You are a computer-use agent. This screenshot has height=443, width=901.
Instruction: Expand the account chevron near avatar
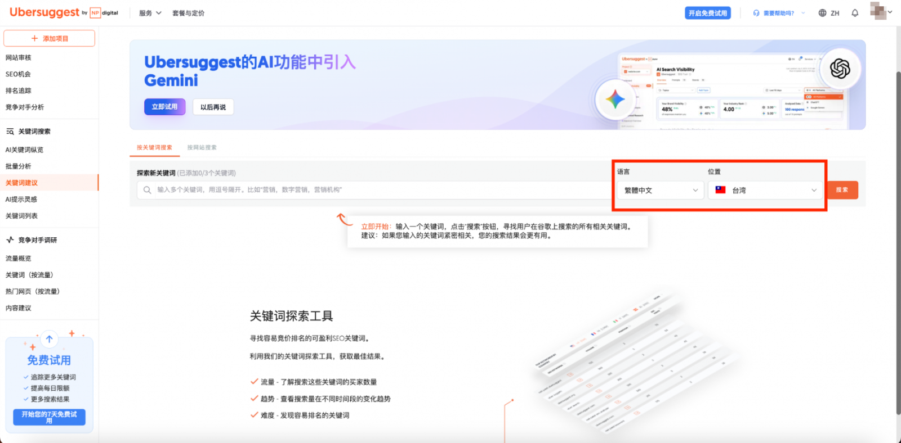(890, 12)
